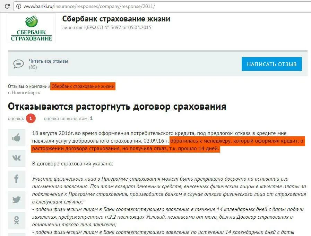This screenshot has width=311, height=236.
Task: Open the Сбербанк Страхование logo
Action: [32, 28]
